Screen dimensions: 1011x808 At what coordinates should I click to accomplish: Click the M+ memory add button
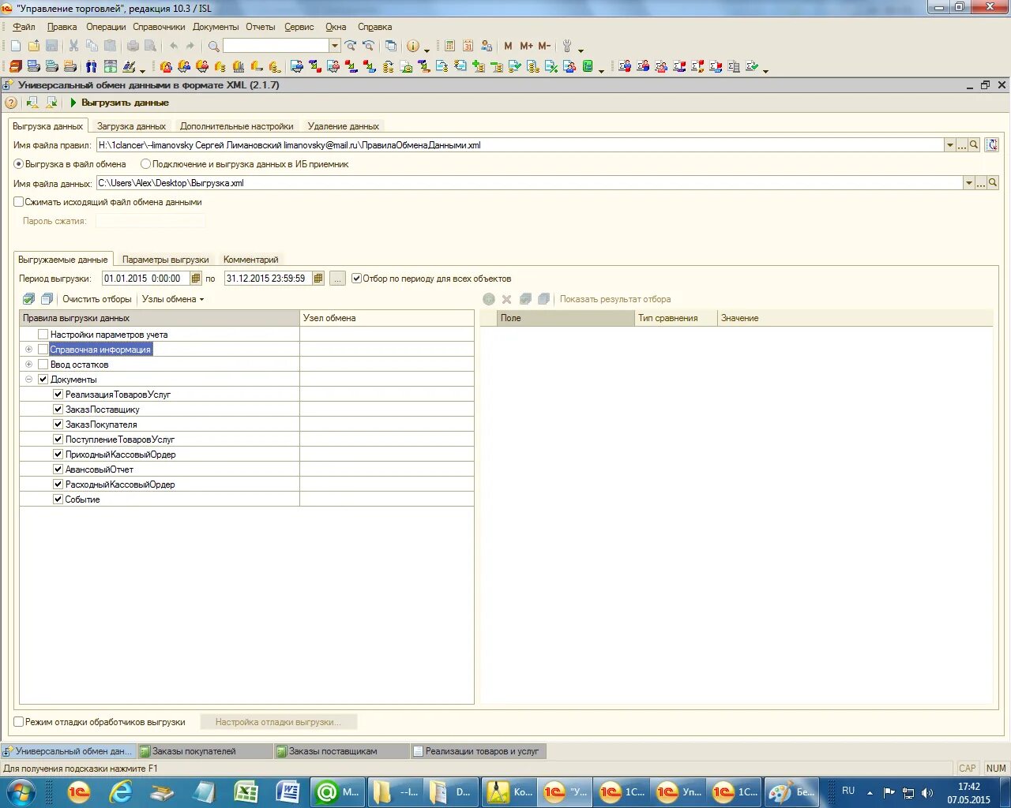(x=526, y=46)
